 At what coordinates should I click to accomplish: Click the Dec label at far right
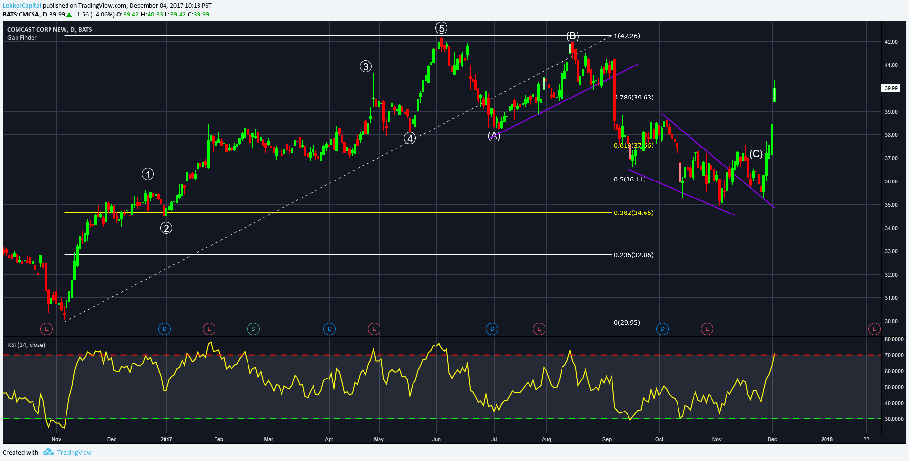point(772,439)
